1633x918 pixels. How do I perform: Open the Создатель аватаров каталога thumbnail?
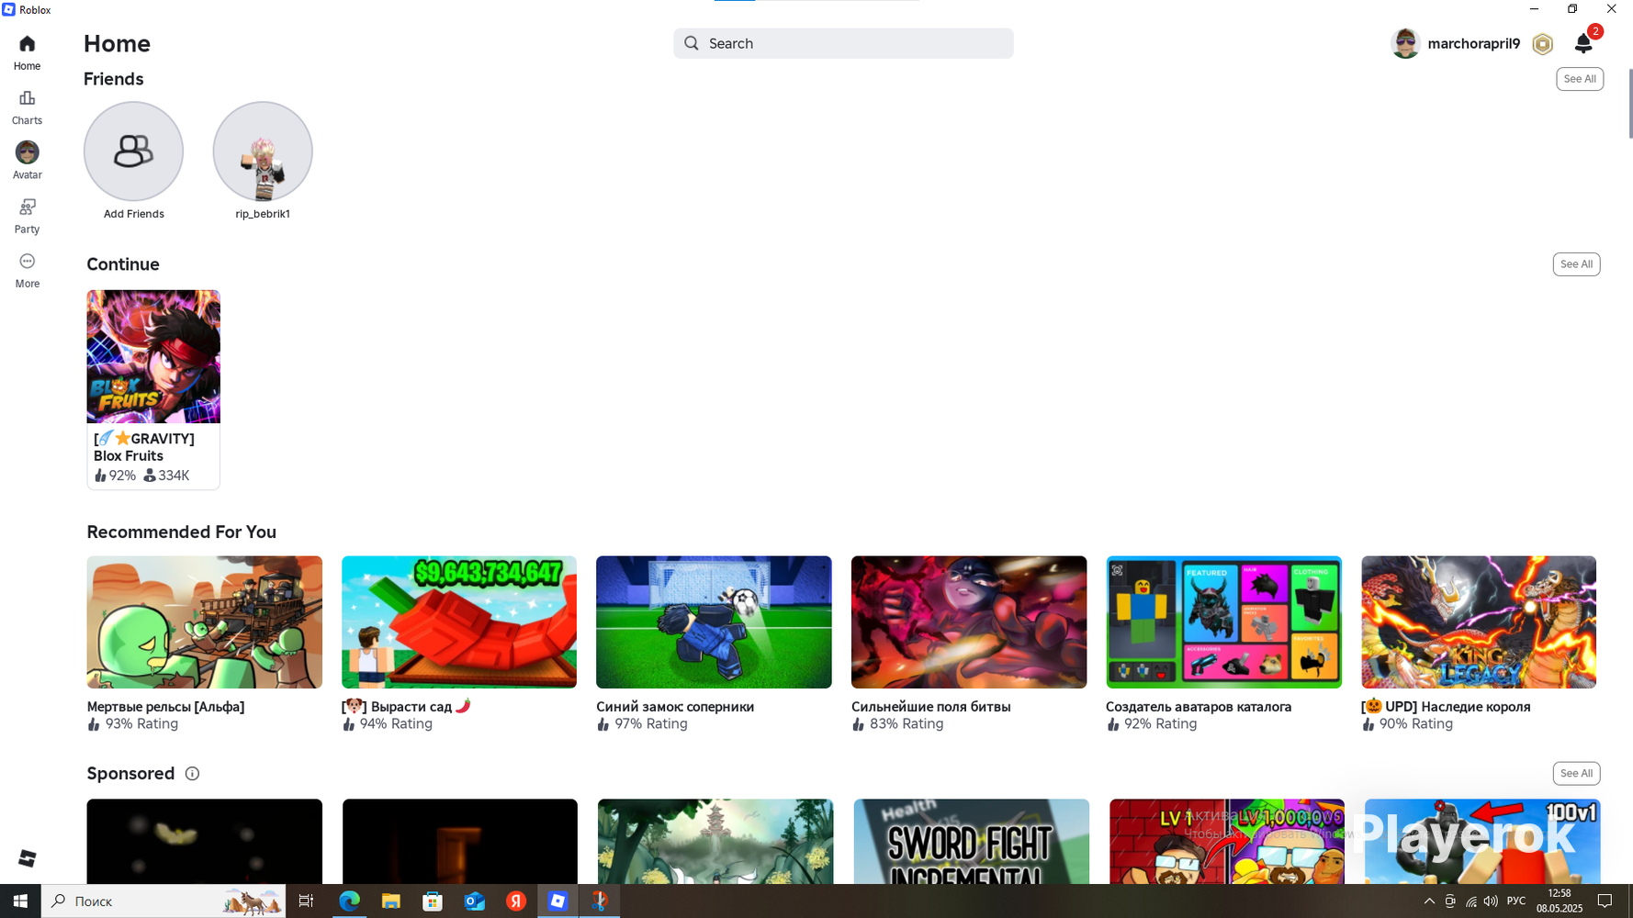click(x=1223, y=621)
